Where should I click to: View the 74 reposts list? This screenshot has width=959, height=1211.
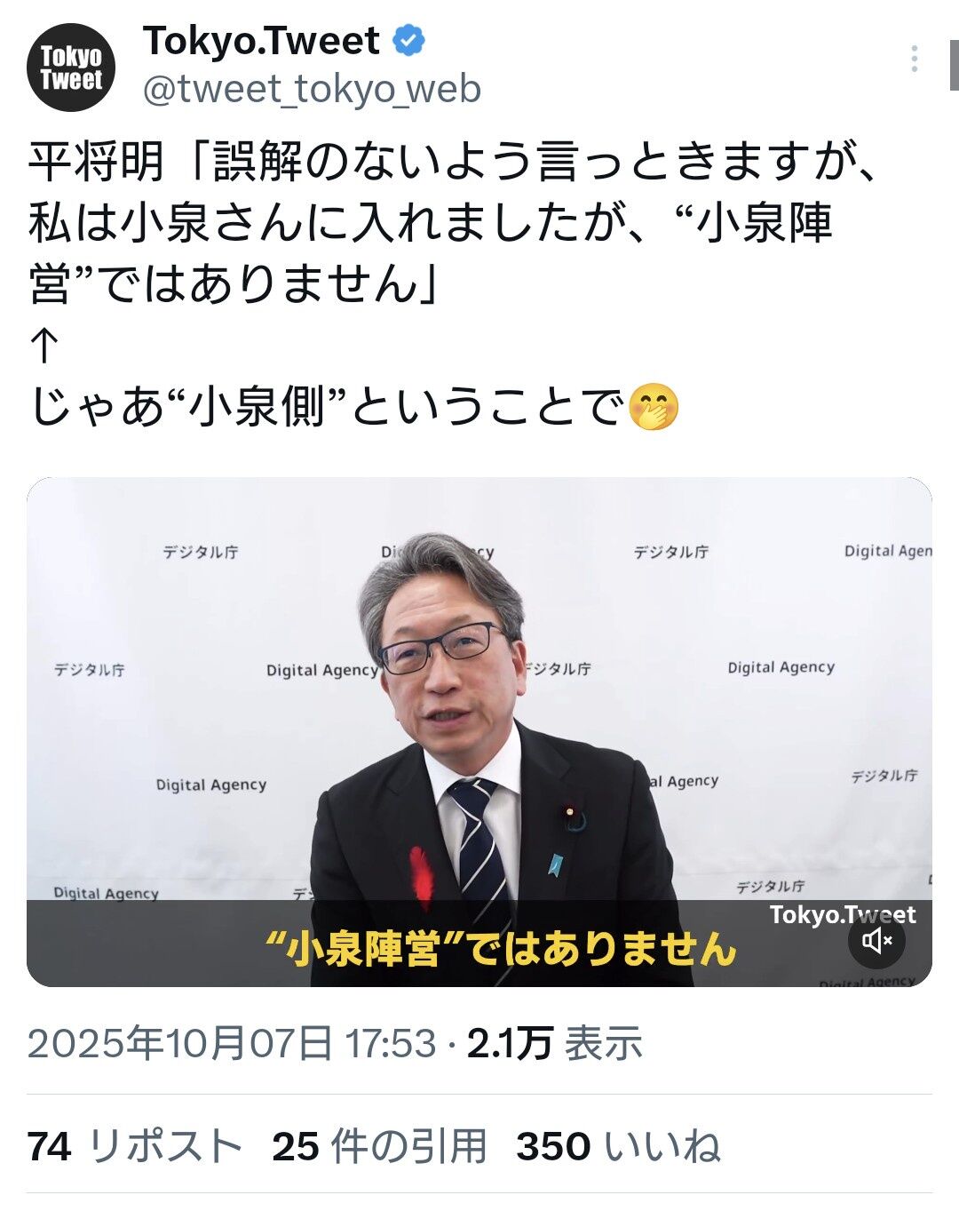click(x=135, y=1146)
